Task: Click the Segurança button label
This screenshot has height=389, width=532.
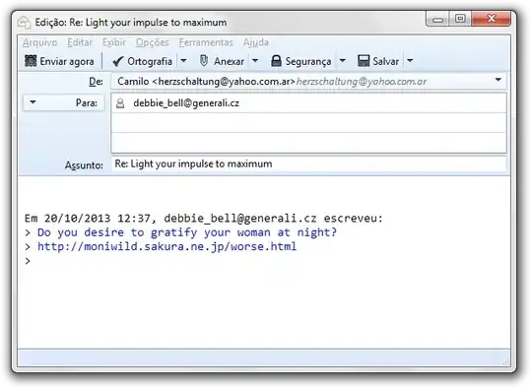Action: coord(308,61)
